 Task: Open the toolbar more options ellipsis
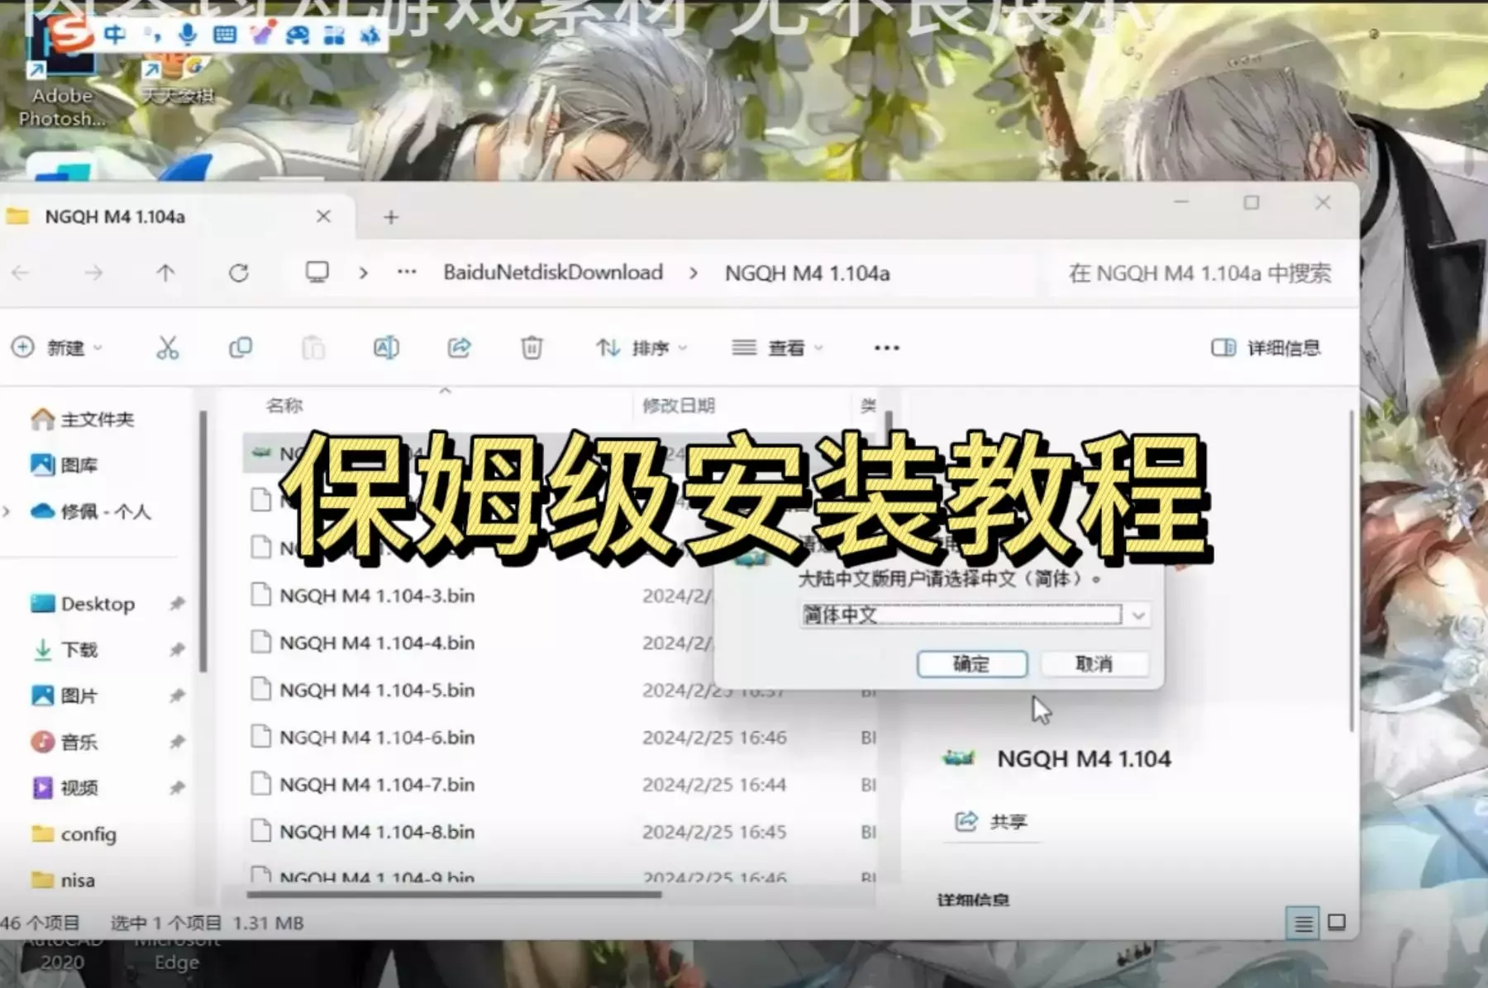pyautogui.click(x=886, y=348)
